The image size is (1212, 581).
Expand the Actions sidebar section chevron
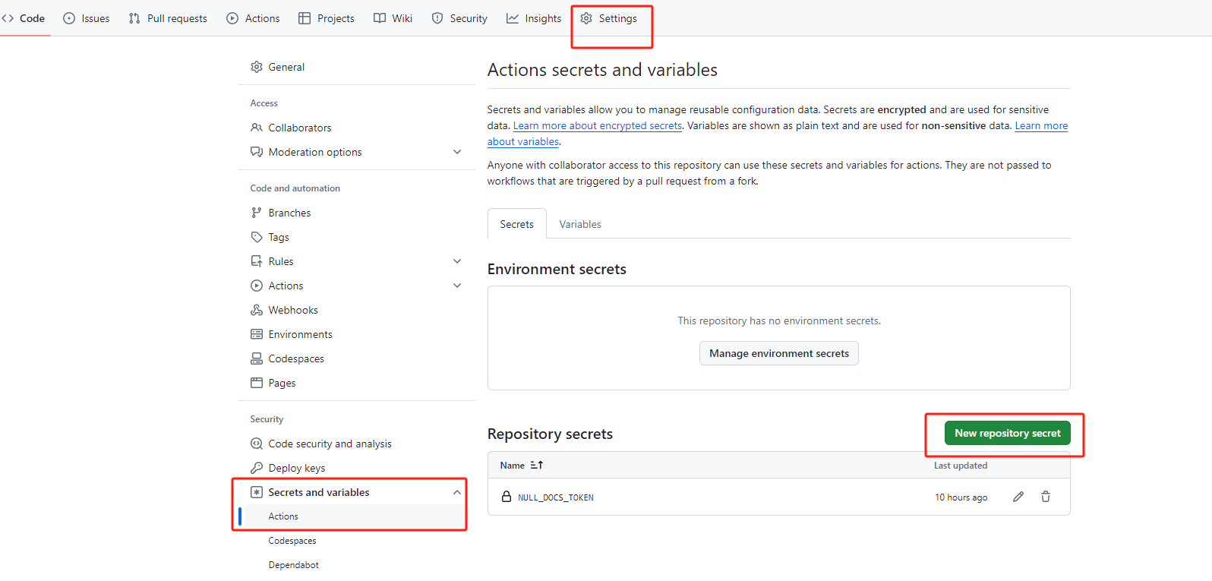(x=457, y=286)
